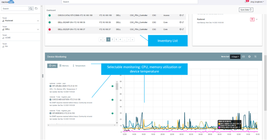Image resolution: width=267 pixels, height=140 pixels.
Task: Click the envelope icon in Device Monitoring header
Action: [x=243, y=57]
